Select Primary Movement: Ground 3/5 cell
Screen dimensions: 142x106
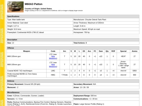click(x=40, y=84)
